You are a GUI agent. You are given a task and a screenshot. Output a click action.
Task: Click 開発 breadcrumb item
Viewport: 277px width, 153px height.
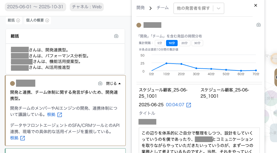pyautogui.click(x=141, y=8)
